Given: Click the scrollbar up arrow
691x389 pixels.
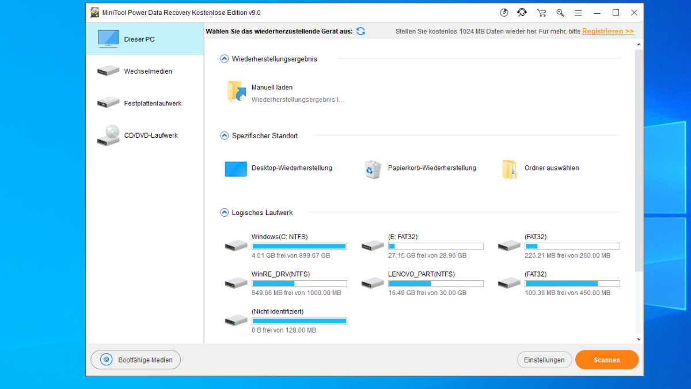Looking at the screenshot, I should coord(639,44).
